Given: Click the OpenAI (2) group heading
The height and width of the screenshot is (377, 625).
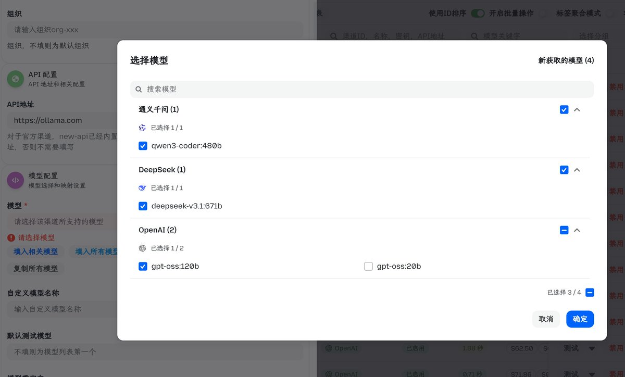Looking at the screenshot, I should pos(158,230).
